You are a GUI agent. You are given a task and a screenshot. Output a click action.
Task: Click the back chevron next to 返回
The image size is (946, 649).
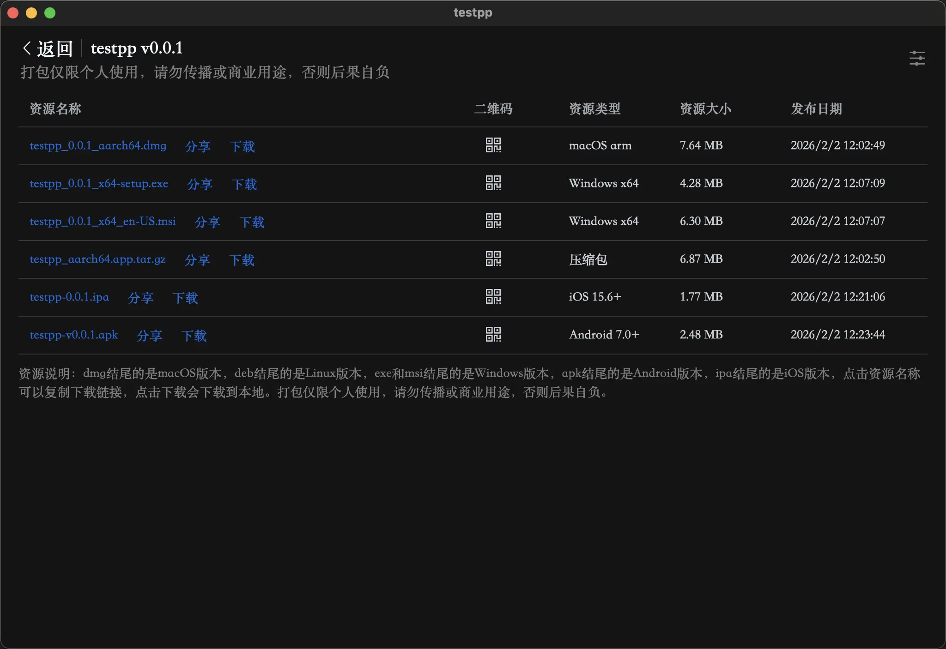tap(26, 48)
